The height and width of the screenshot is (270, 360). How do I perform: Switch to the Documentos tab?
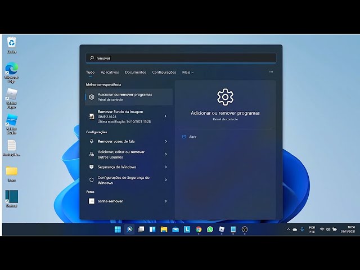136,73
